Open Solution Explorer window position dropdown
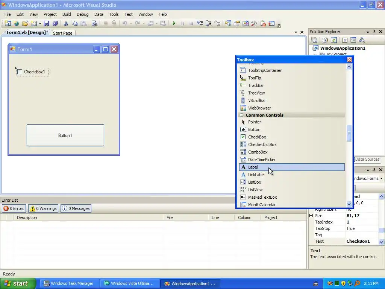Screen dimensions: 385x289 tap(368, 32)
